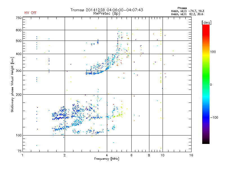The image size is (225, 169).
Task: Click the frequency axis '10' tick label
Action: coord(163,155)
